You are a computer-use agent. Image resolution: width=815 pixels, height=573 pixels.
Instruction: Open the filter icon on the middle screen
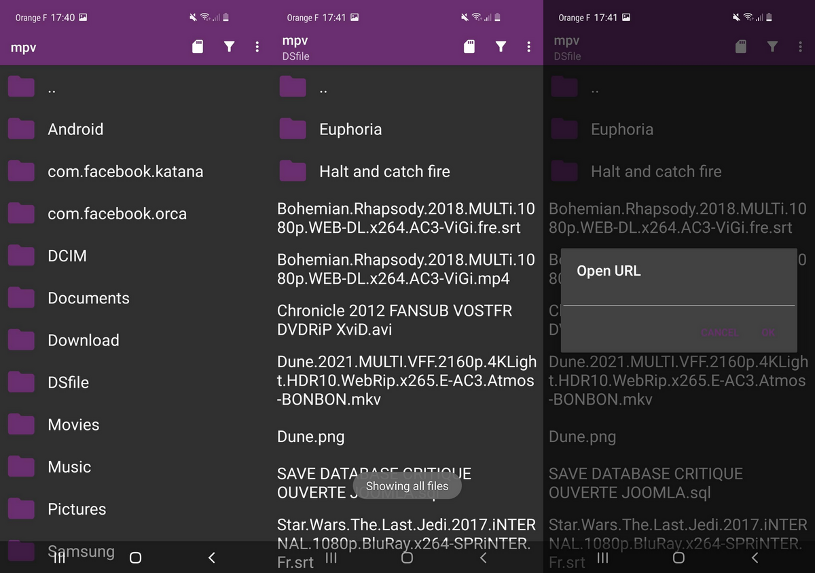[x=501, y=46]
